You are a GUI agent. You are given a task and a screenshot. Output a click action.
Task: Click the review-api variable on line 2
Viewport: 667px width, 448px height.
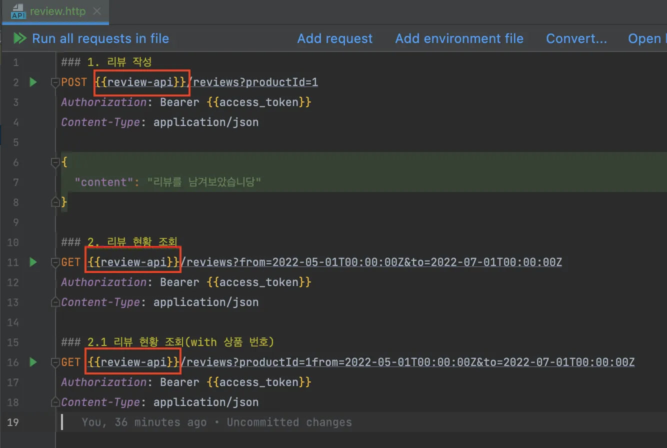coord(141,82)
